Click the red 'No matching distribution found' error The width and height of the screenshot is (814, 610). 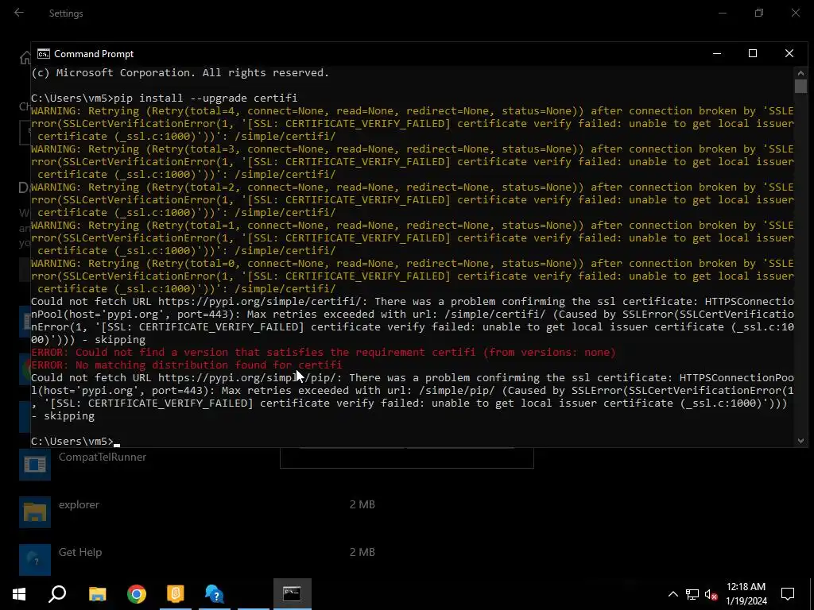tap(186, 365)
